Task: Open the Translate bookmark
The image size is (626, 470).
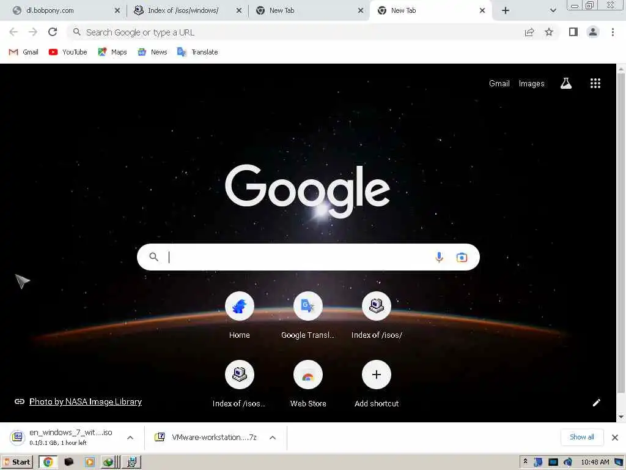Action: tap(197, 52)
